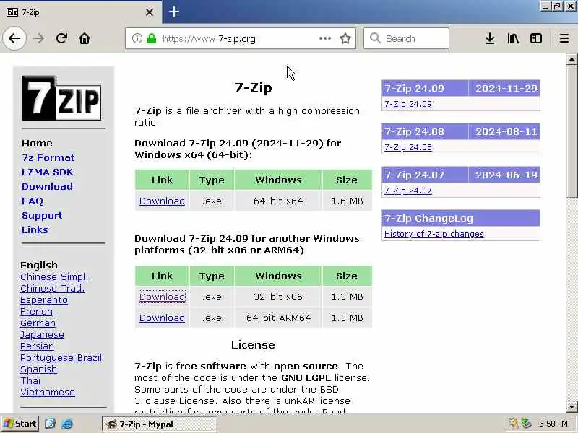Open the Windows Start button
Image resolution: width=578 pixels, height=433 pixels.
[x=20, y=424]
